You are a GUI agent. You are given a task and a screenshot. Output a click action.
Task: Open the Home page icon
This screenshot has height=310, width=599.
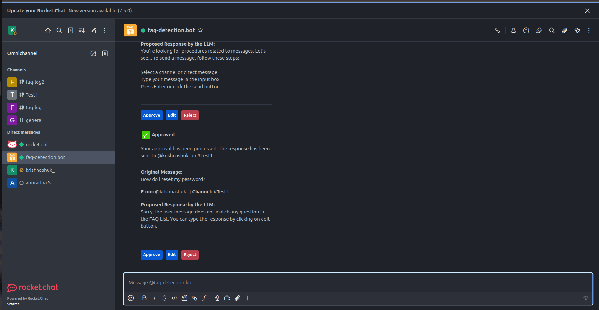coord(48,30)
